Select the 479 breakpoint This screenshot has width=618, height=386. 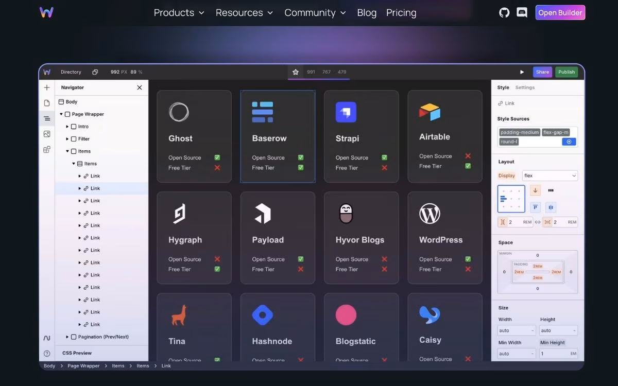point(342,72)
